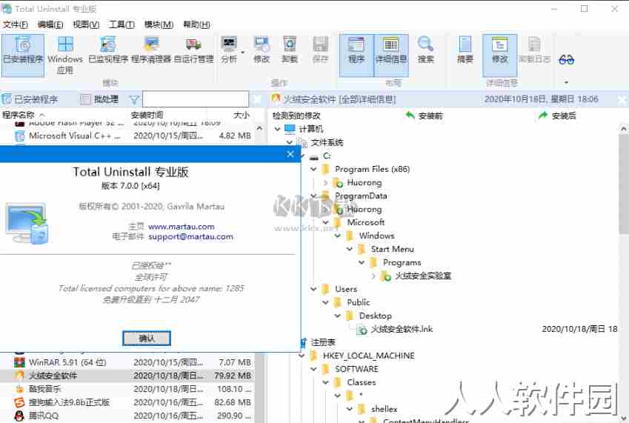Show the 修改 details view
This screenshot has width=629, height=423.
500,55
